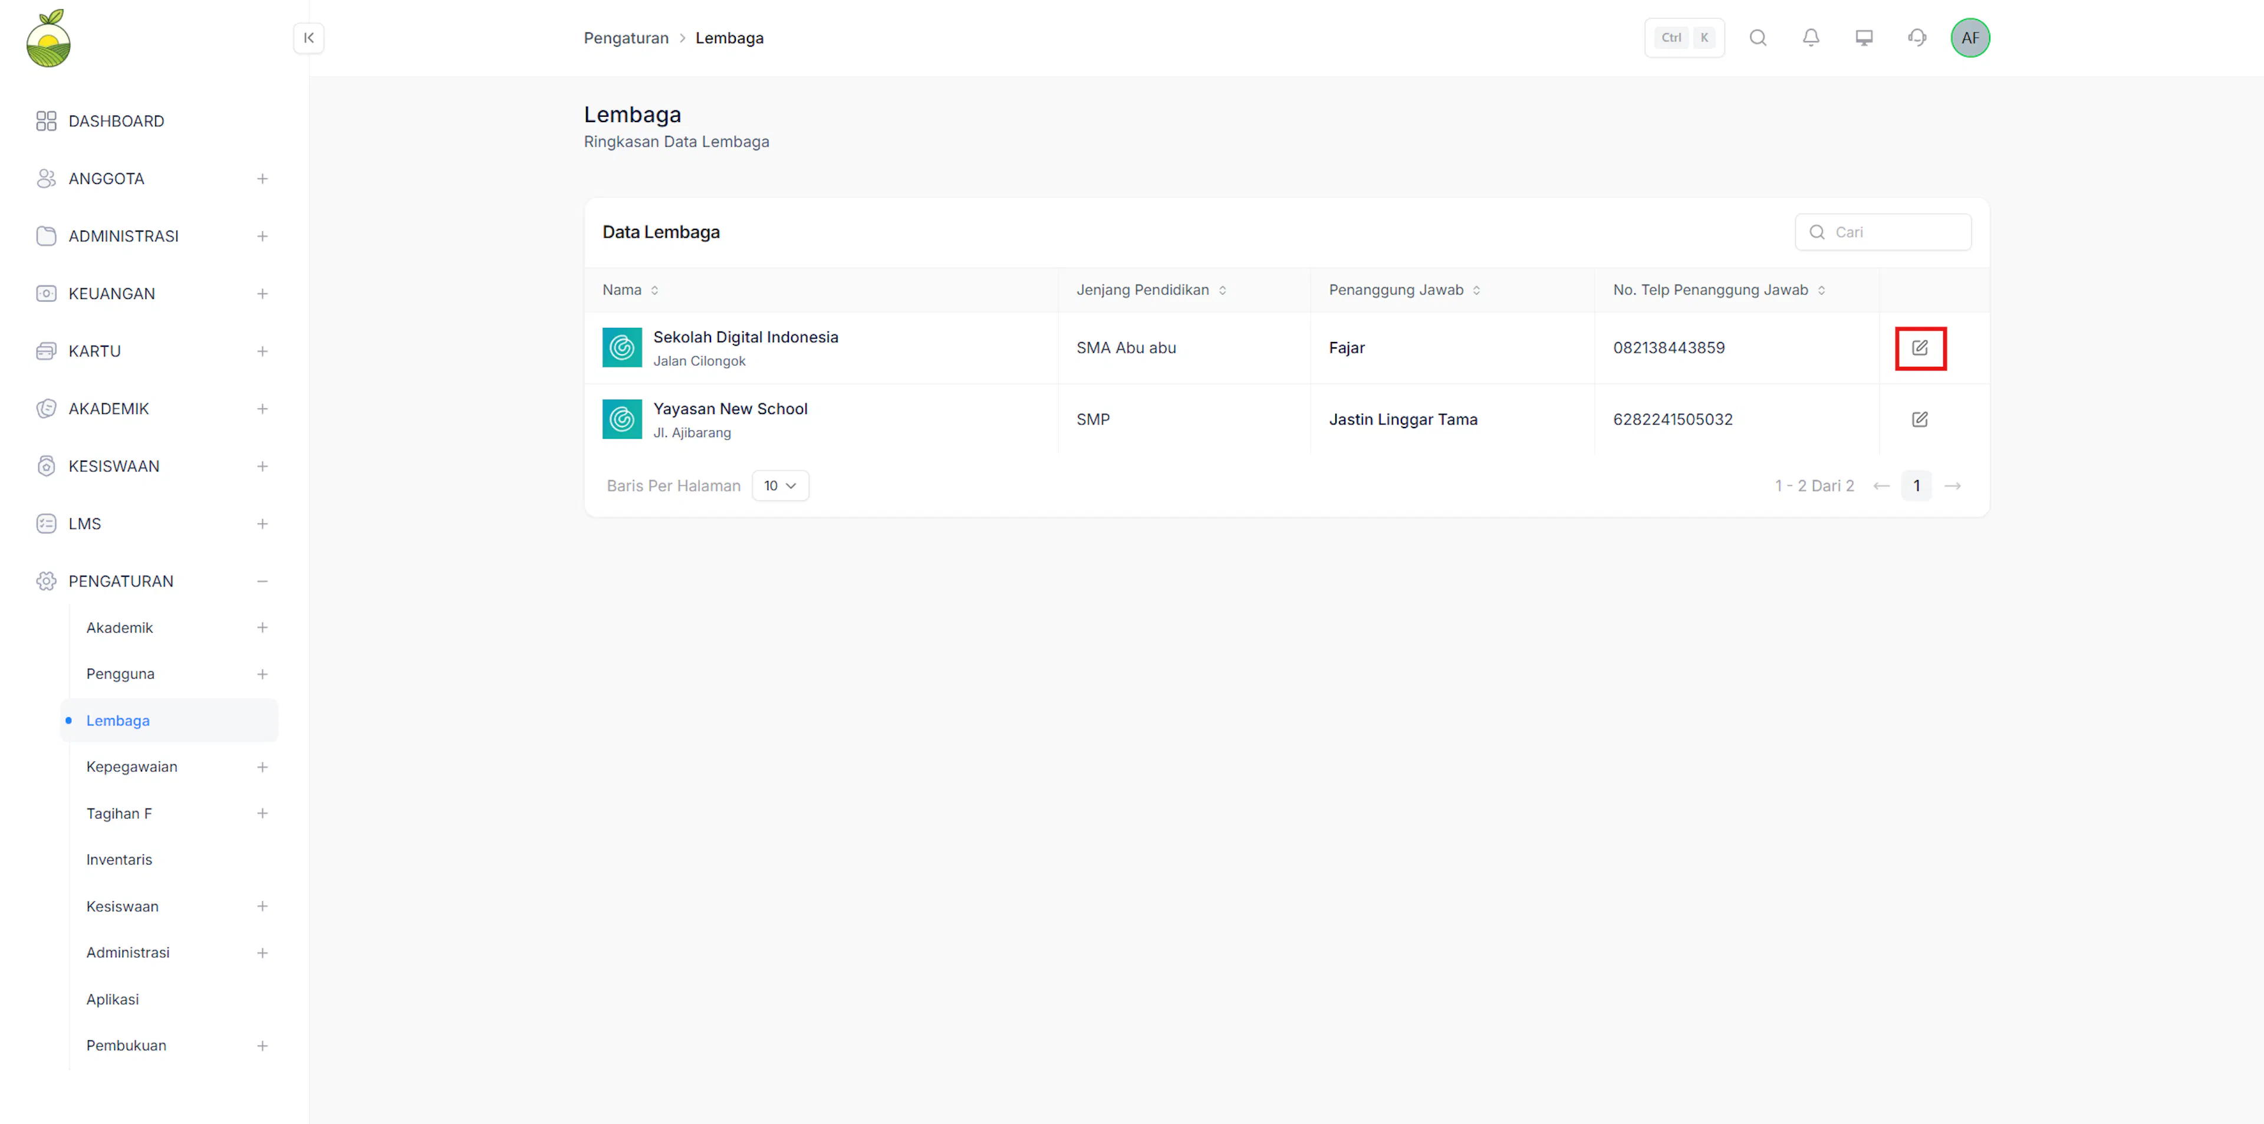Click the Kesiswaan icon in main sidebar

click(47, 466)
